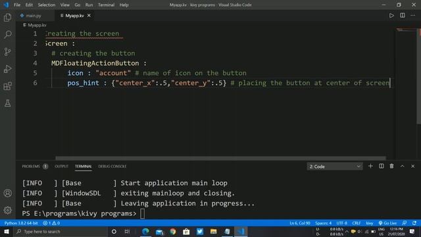The height and width of the screenshot is (237, 421).
Task: Click the vertical editor scrollbar
Action: (x=419, y=76)
